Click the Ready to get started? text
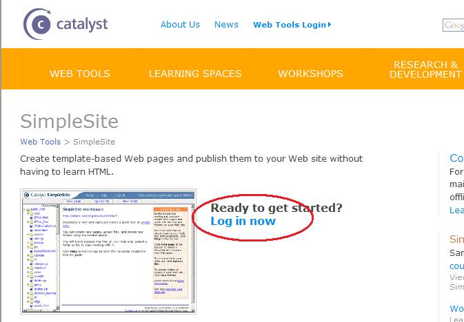Viewport: 464px width, 322px height. (276, 208)
